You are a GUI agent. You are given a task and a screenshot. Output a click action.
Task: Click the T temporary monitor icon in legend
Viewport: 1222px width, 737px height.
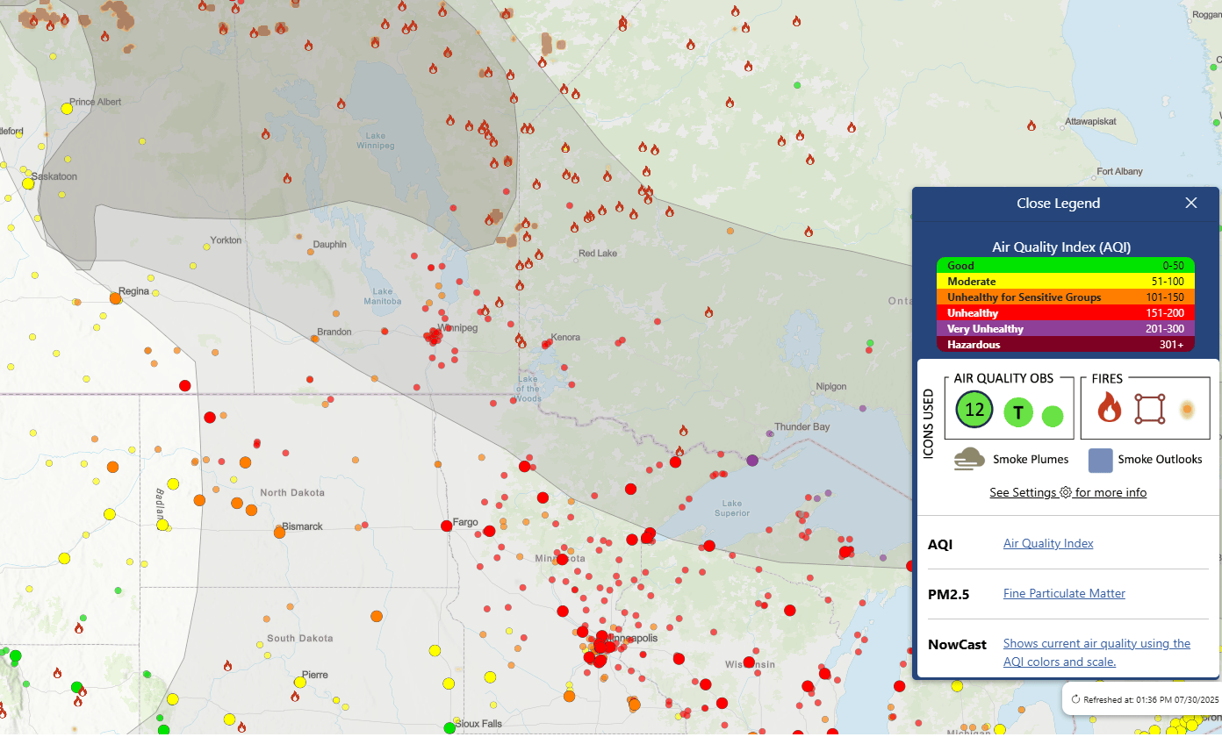point(1018,411)
